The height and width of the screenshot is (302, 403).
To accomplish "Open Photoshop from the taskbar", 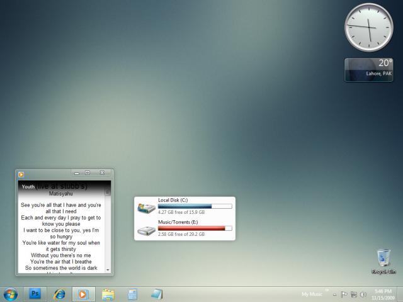I will tap(35, 294).
